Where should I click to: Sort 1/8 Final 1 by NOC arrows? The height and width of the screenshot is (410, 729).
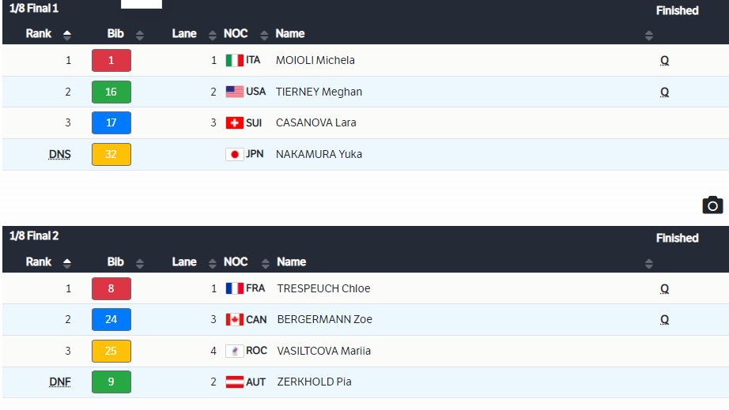264,35
